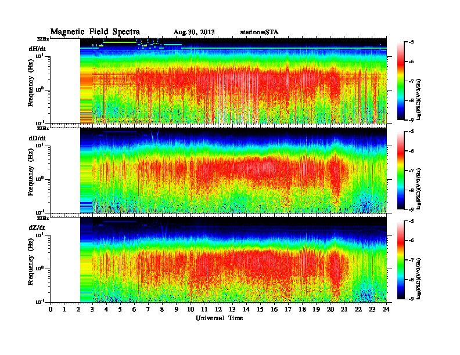Click hour 16 on the Universal Time axis
The height and width of the screenshot is (355, 460).
pyautogui.click(x=274, y=310)
